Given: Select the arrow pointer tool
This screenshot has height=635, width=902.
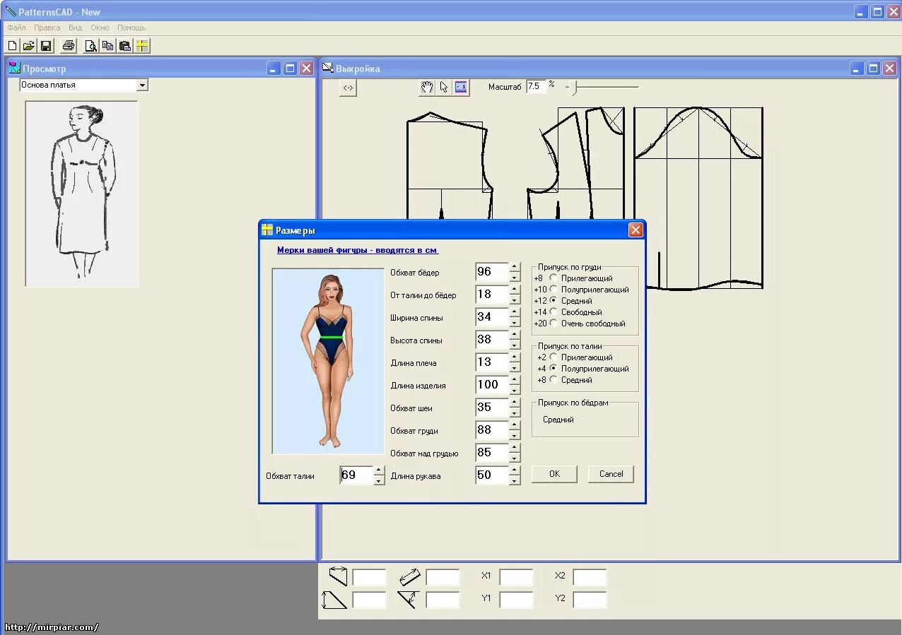Looking at the screenshot, I should tap(444, 88).
